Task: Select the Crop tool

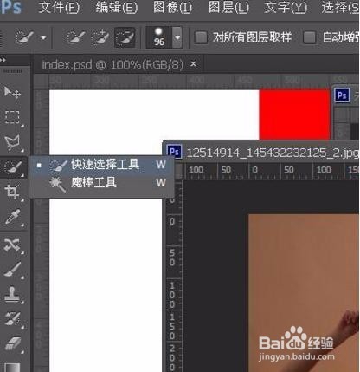Action: point(12,192)
